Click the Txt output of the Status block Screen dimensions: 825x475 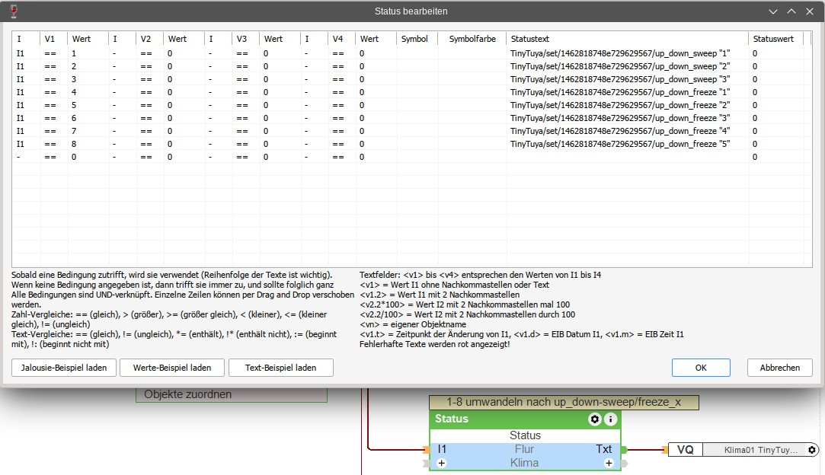click(603, 449)
